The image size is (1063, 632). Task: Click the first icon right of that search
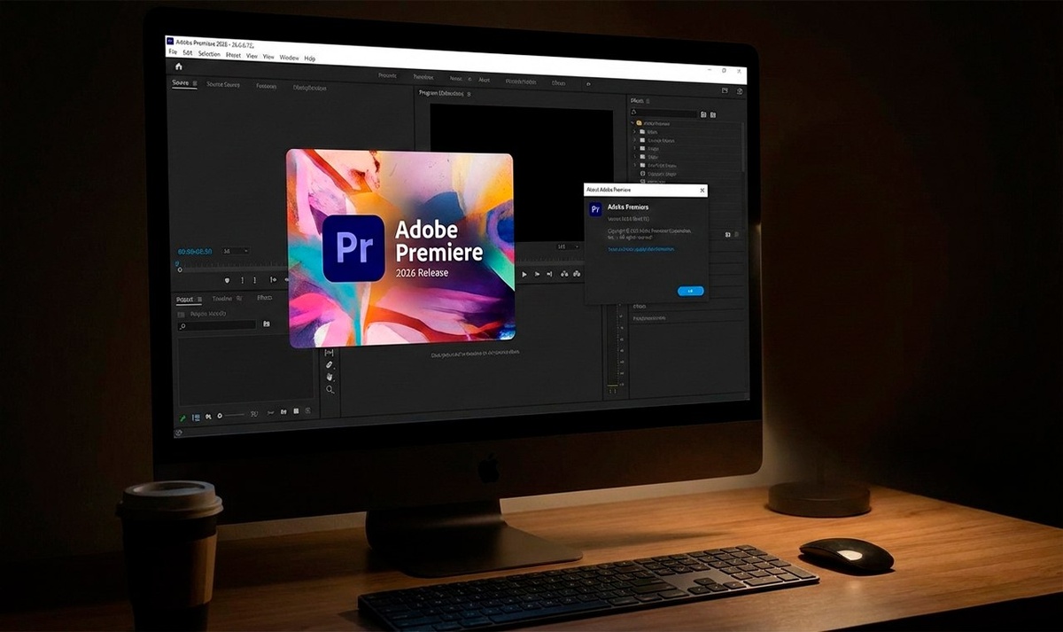(703, 114)
